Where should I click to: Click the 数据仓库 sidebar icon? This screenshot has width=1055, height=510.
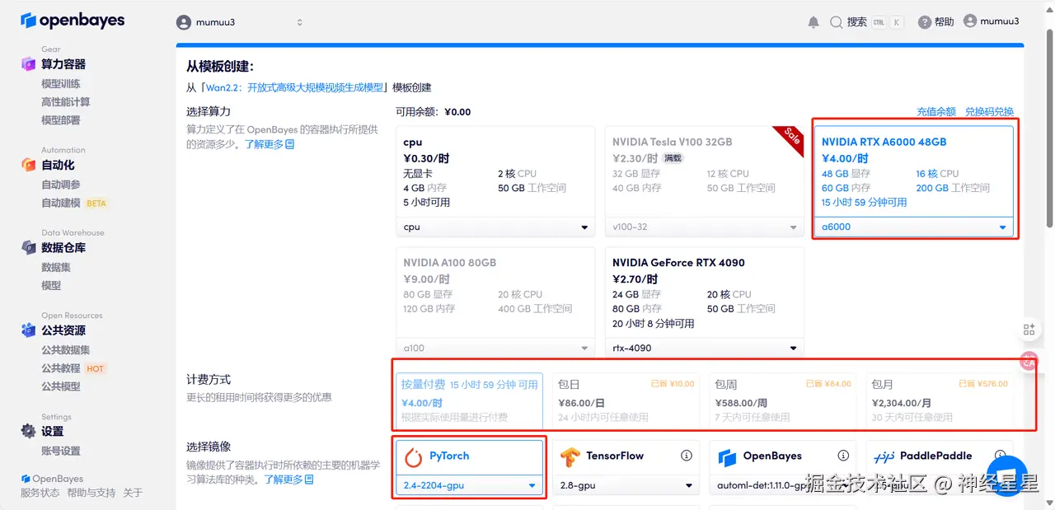pos(29,247)
